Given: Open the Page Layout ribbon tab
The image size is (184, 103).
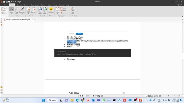Looking at the screenshot, I should [x=35, y=5].
